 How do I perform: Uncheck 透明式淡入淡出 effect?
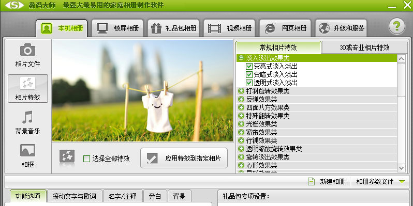249,83
